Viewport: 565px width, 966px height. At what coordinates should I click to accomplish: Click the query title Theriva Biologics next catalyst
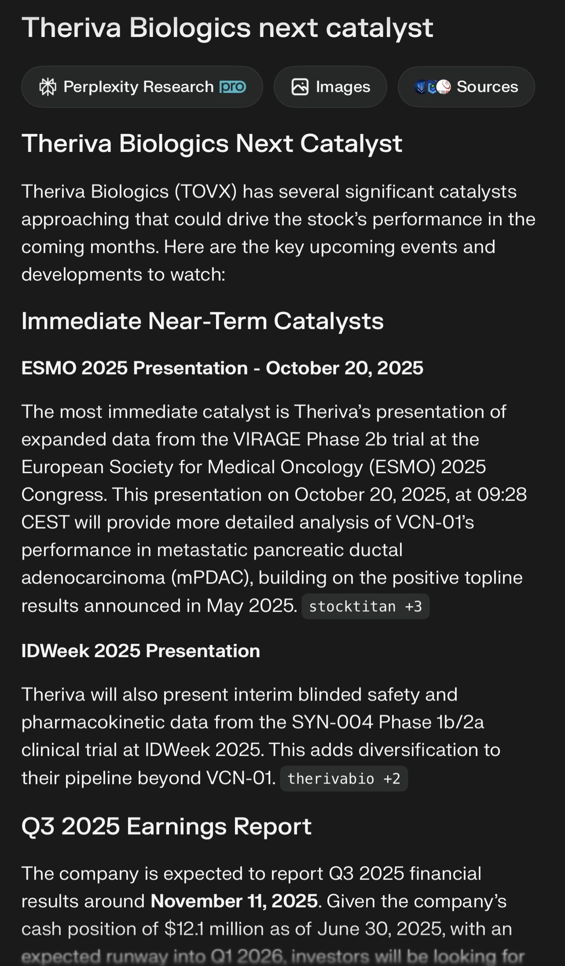pyautogui.click(x=227, y=28)
